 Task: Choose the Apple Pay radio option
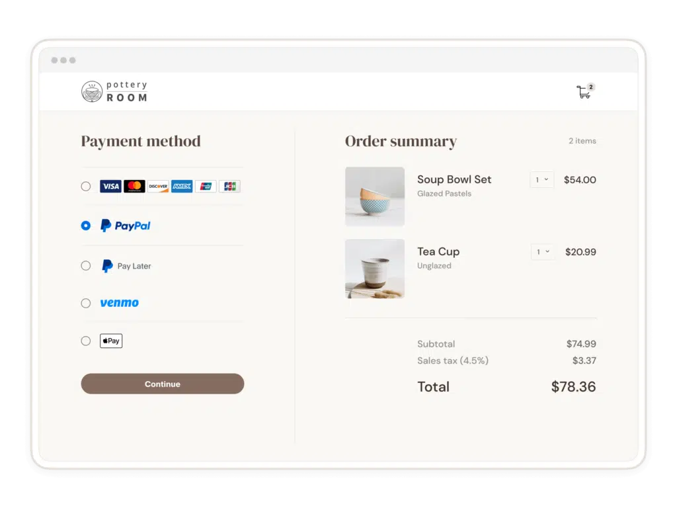pos(86,341)
